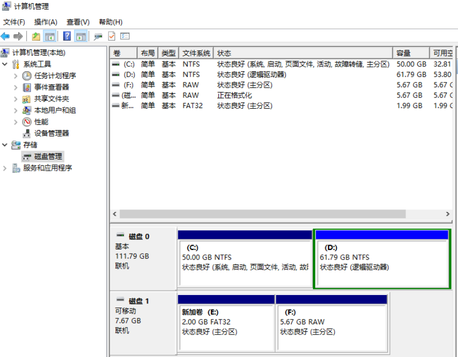
Task: Open the 设备管理器 tree node
Action: tap(51, 133)
